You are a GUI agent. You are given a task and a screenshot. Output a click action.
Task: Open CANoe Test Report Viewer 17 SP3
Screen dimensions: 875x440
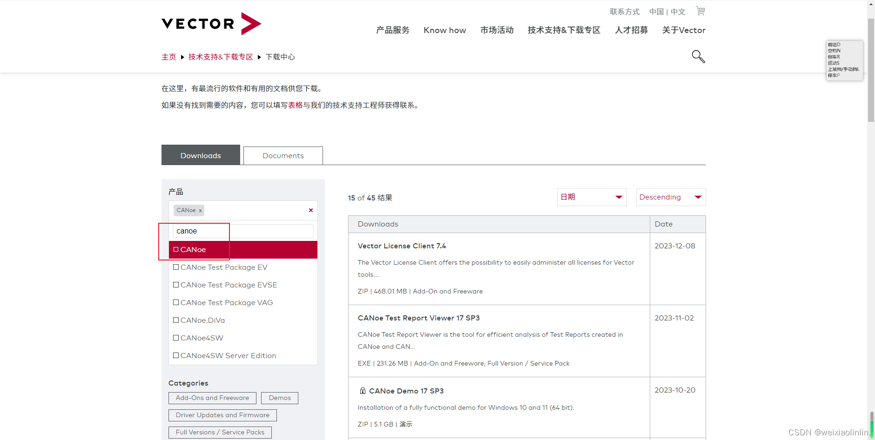click(x=418, y=318)
